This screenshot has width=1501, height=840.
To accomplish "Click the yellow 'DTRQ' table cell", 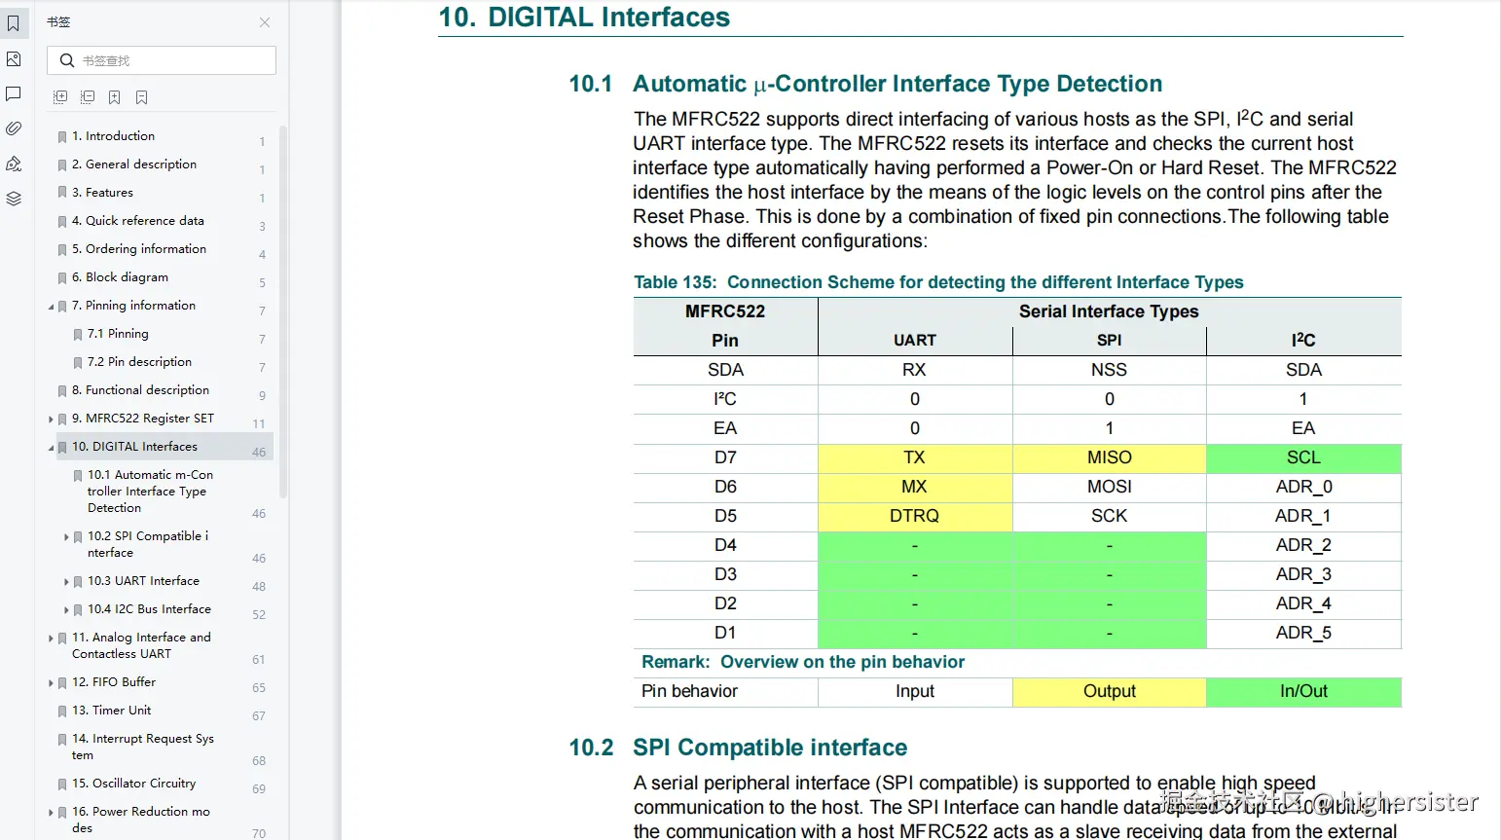I will tap(915, 516).
